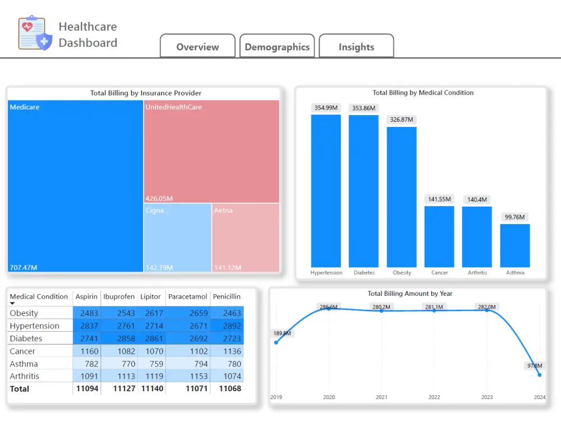The width and height of the screenshot is (561, 421).
Task: Select the Total row value 11140 under Lipitor
Action: [x=152, y=388]
